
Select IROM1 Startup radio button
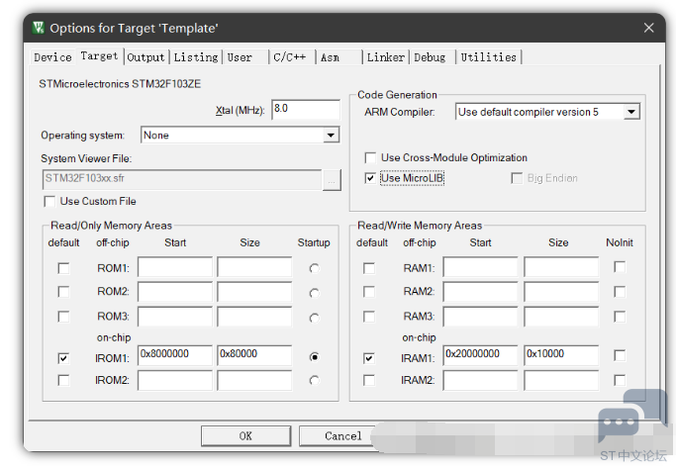click(x=315, y=357)
